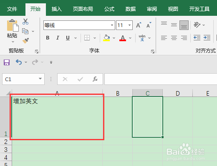Click the Copy icon
The width and height of the screenshot is (217, 166).
pyautogui.click(x=25, y=31)
